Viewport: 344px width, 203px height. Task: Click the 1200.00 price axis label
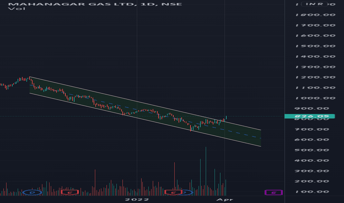pos(316,77)
